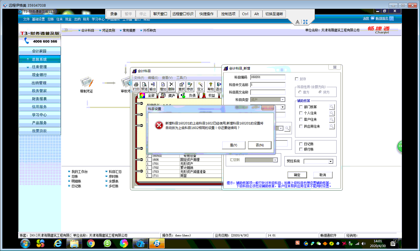The width and height of the screenshot is (420, 251).
Task: Click 聊天窗口 on remote control bar
Action: pos(160,14)
